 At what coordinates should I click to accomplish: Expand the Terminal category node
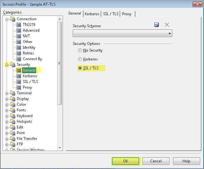tap(7, 93)
